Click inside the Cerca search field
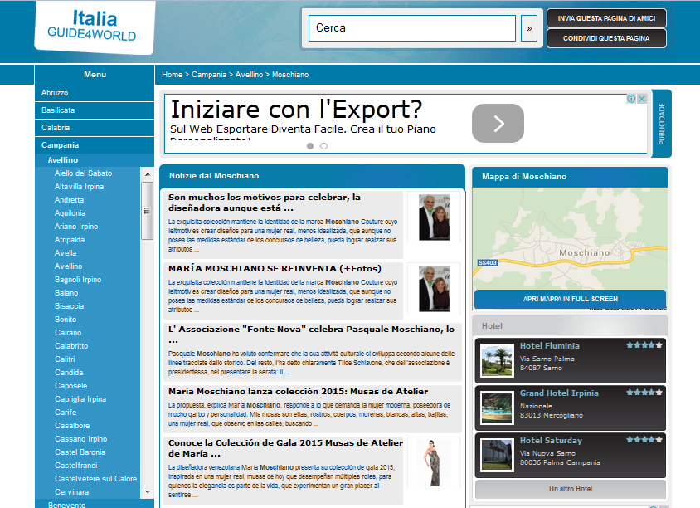The height and width of the screenshot is (508, 700). (412, 28)
